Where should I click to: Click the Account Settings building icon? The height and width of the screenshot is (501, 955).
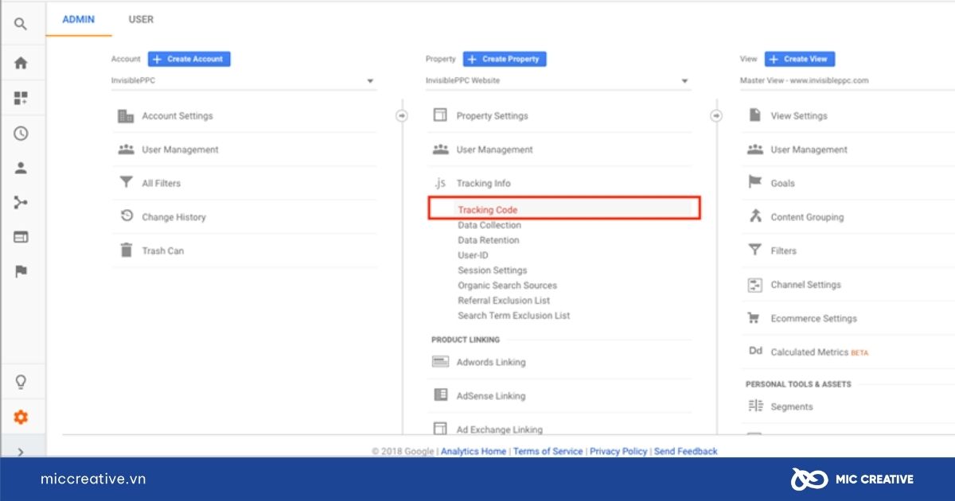click(x=126, y=116)
